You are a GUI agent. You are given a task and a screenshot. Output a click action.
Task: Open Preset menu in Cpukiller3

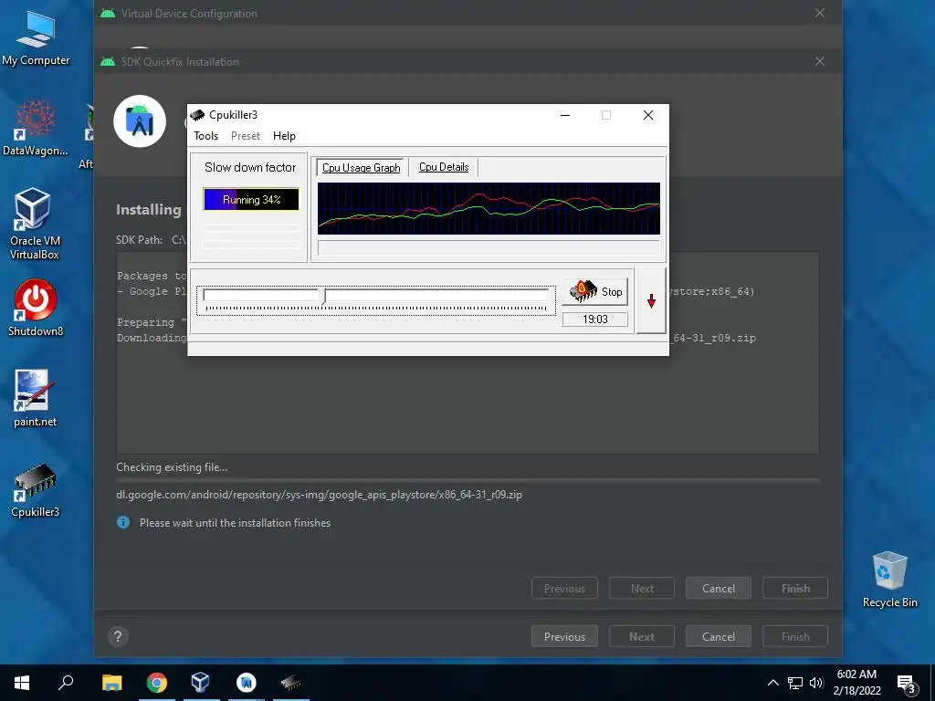click(x=246, y=136)
